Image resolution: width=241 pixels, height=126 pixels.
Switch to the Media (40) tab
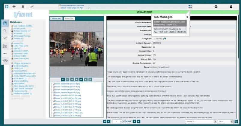[57, 18]
